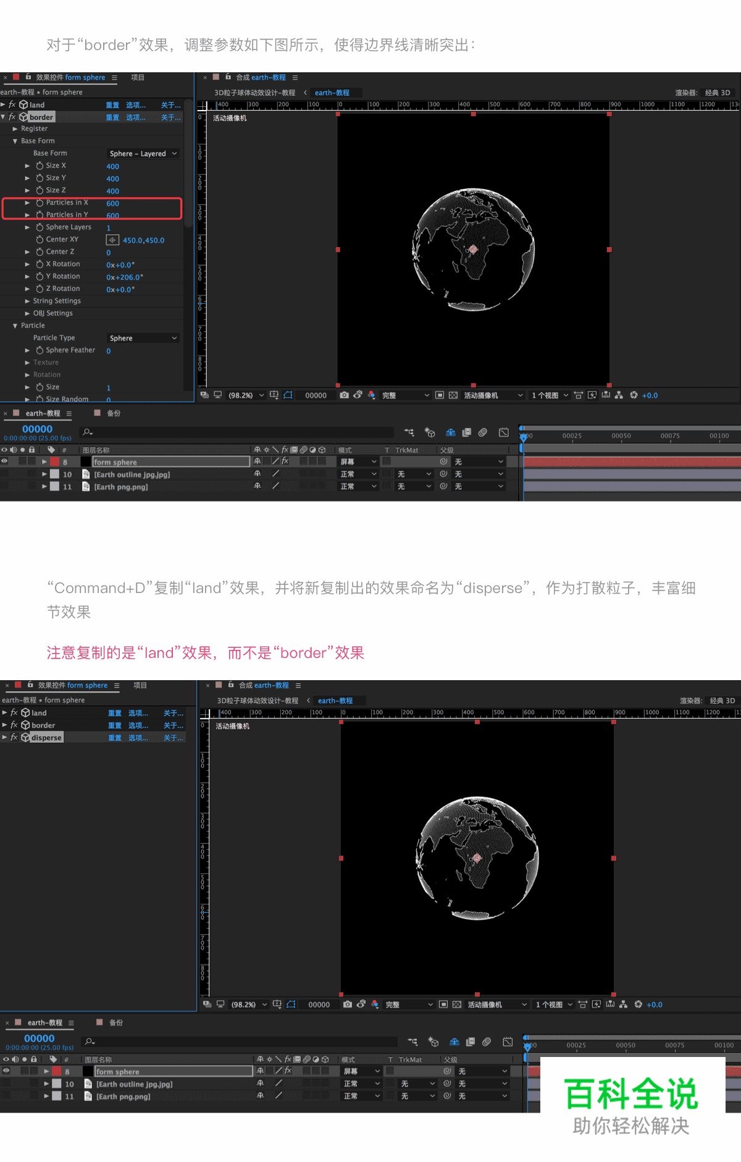The image size is (741, 1162).
Task: Click the reset exposure icon in upper viewer bar
Action: point(634,395)
